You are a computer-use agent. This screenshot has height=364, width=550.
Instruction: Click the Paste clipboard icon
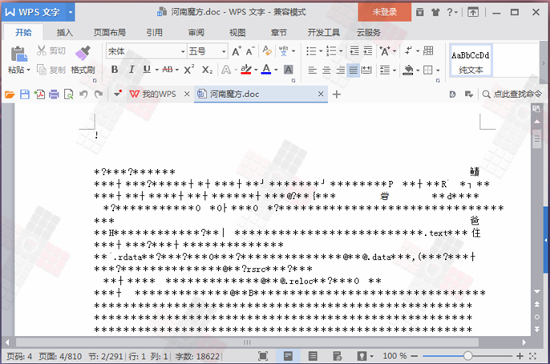click(x=18, y=54)
